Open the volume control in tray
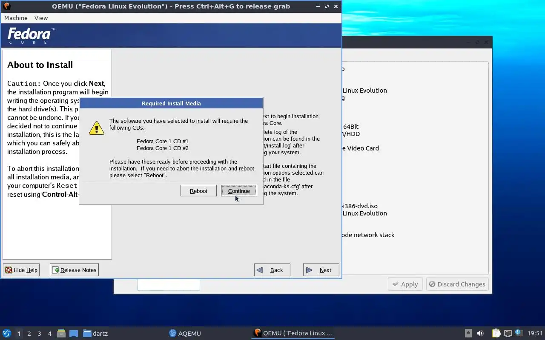Screen dimensions: 545x340 [480, 333]
